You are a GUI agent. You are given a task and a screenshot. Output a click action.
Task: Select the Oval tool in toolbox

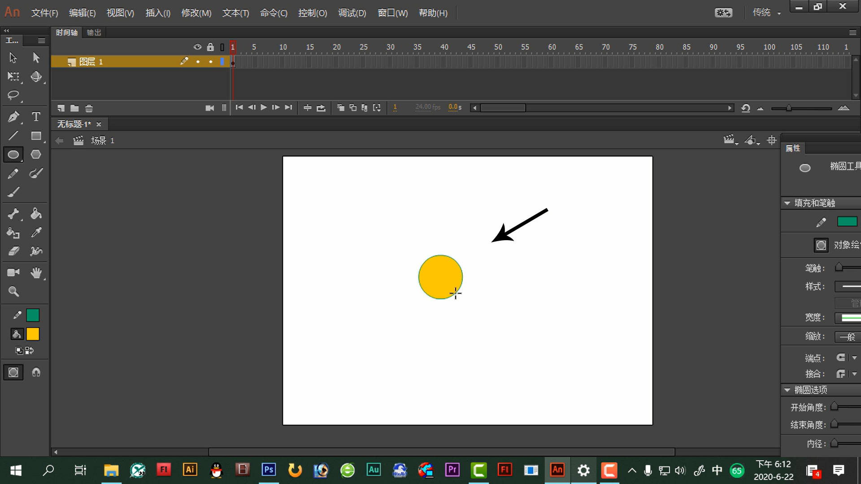click(x=13, y=155)
